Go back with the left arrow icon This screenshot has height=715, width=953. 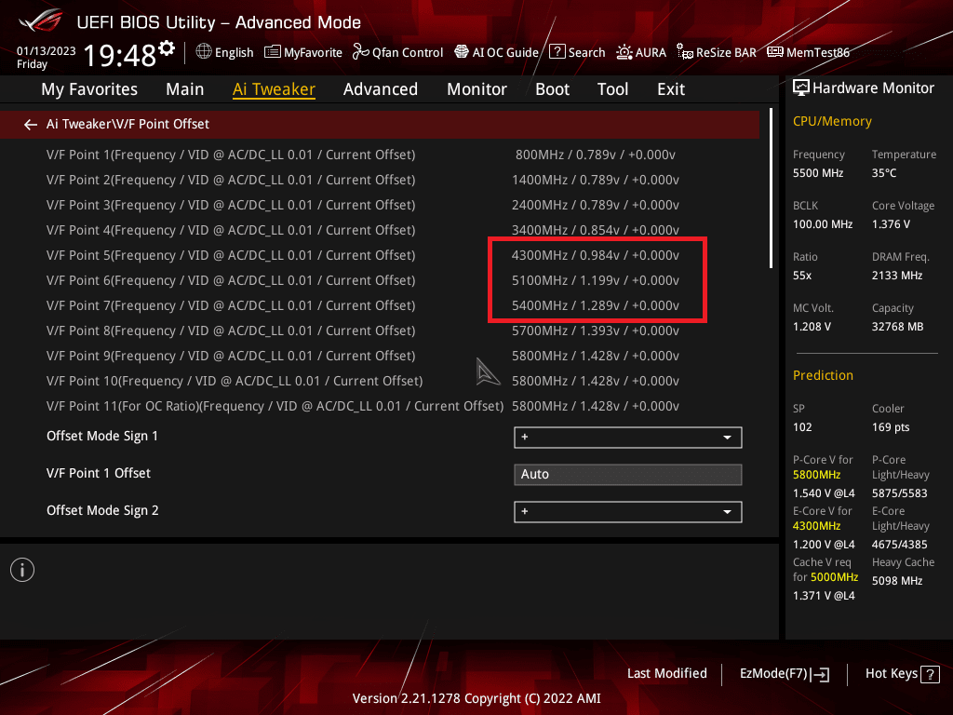(31, 125)
